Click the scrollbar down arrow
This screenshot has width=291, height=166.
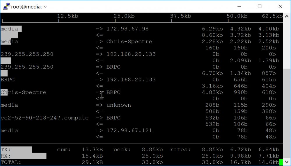(x=287, y=162)
